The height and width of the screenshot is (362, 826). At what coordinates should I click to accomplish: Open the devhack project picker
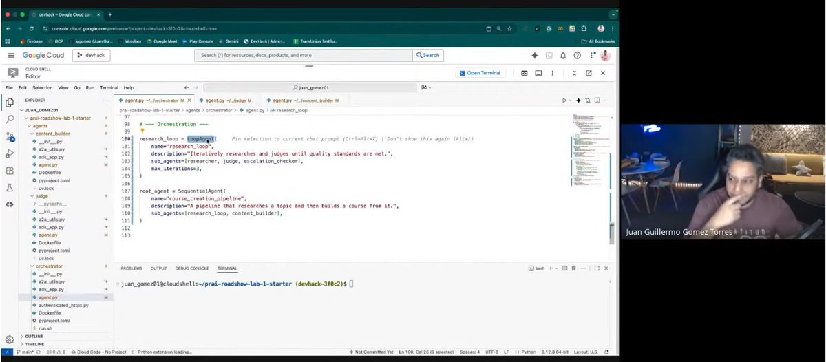click(x=92, y=55)
